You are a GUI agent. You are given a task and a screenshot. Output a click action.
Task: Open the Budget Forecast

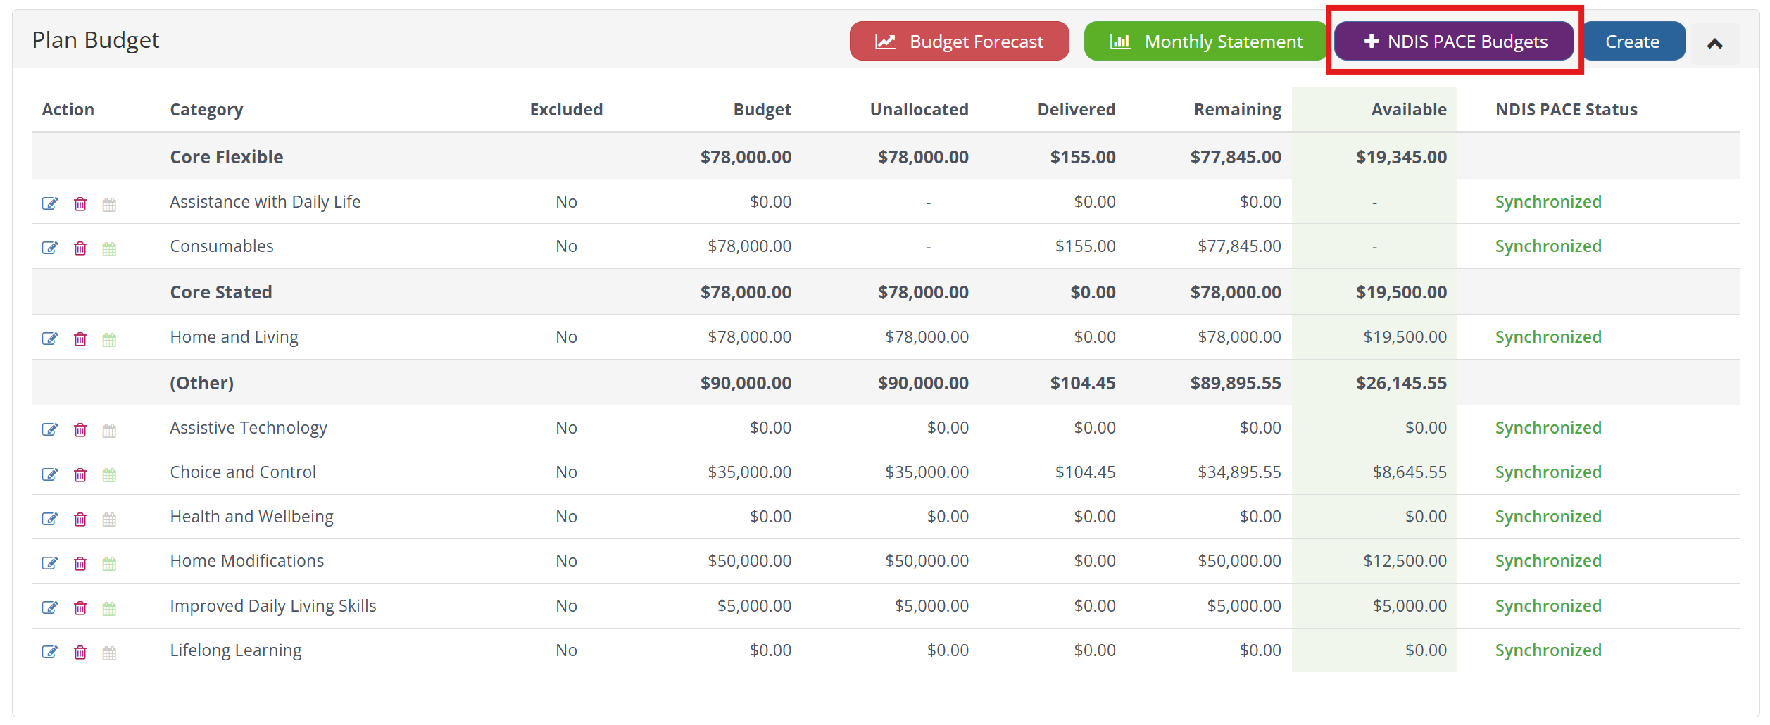point(959,42)
